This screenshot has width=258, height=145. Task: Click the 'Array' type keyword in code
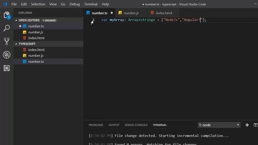tap(133, 20)
